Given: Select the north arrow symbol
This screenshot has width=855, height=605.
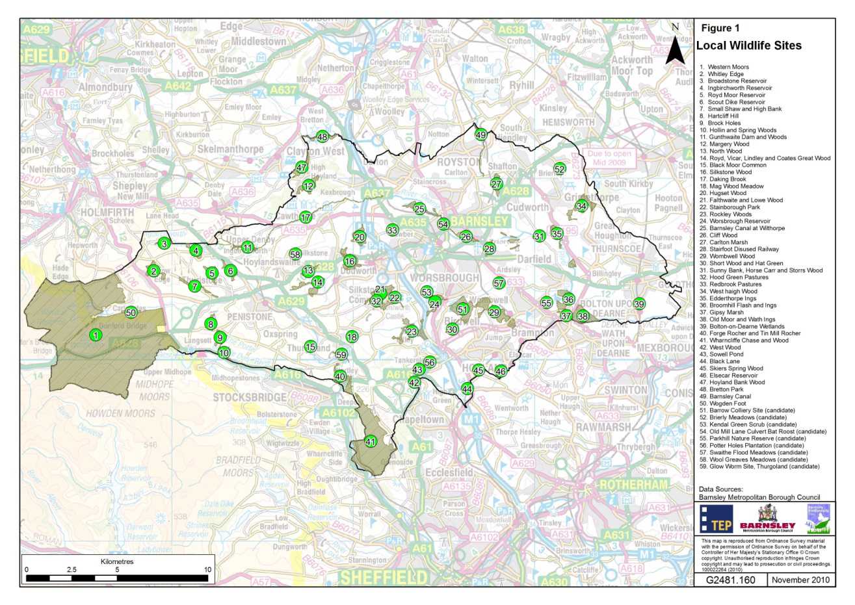Looking at the screenshot, I should pyautogui.click(x=674, y=43).
